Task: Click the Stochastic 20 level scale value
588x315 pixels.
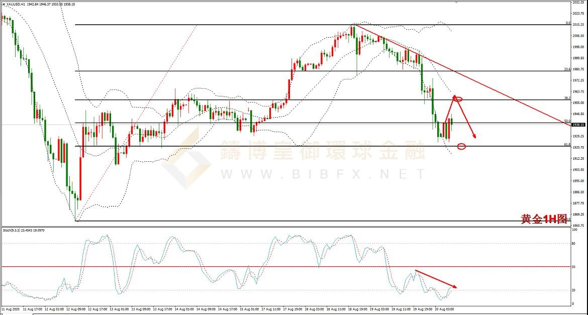Action: 574,290
